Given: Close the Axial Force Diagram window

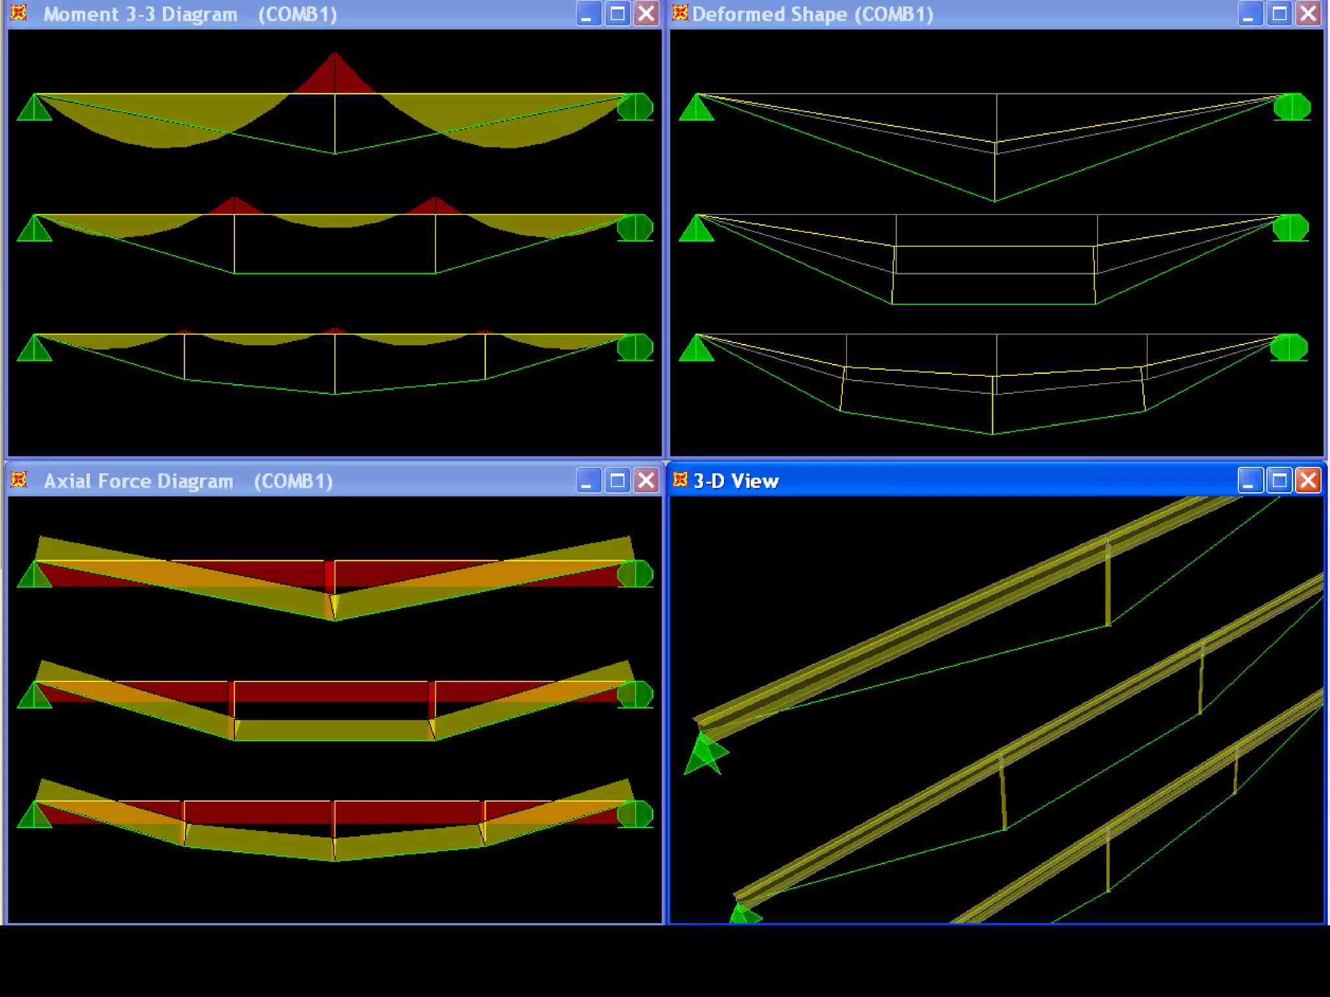Looking at the screenshot, I should point(647,480).
